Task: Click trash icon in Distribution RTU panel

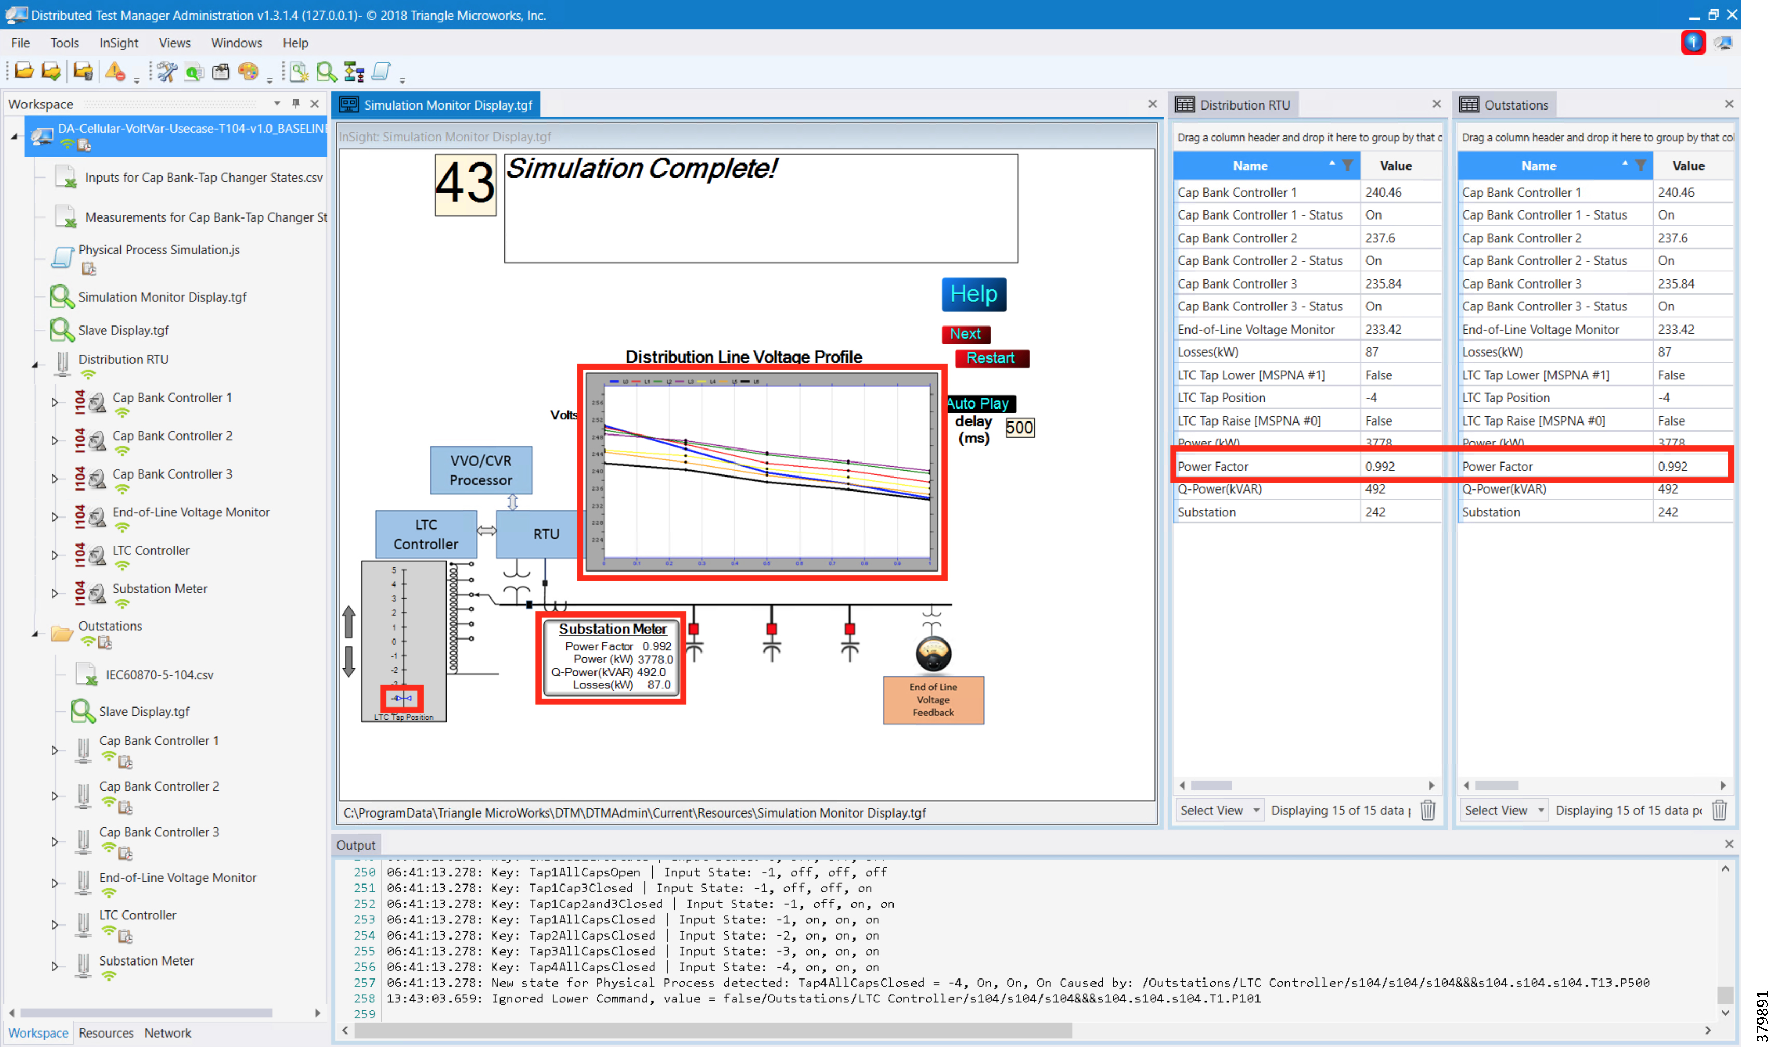Action: click(1428, 810)
